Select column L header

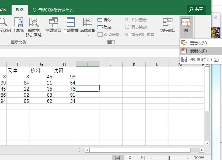coord(157,64)
